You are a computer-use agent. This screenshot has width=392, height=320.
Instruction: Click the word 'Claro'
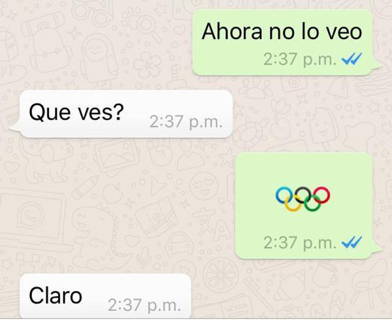(x=56, y=296)
